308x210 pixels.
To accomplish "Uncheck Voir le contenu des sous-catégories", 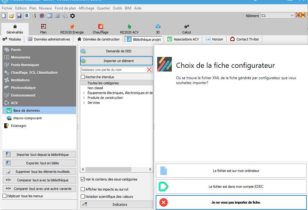I will pyautogui.click(x=83, y=179).
